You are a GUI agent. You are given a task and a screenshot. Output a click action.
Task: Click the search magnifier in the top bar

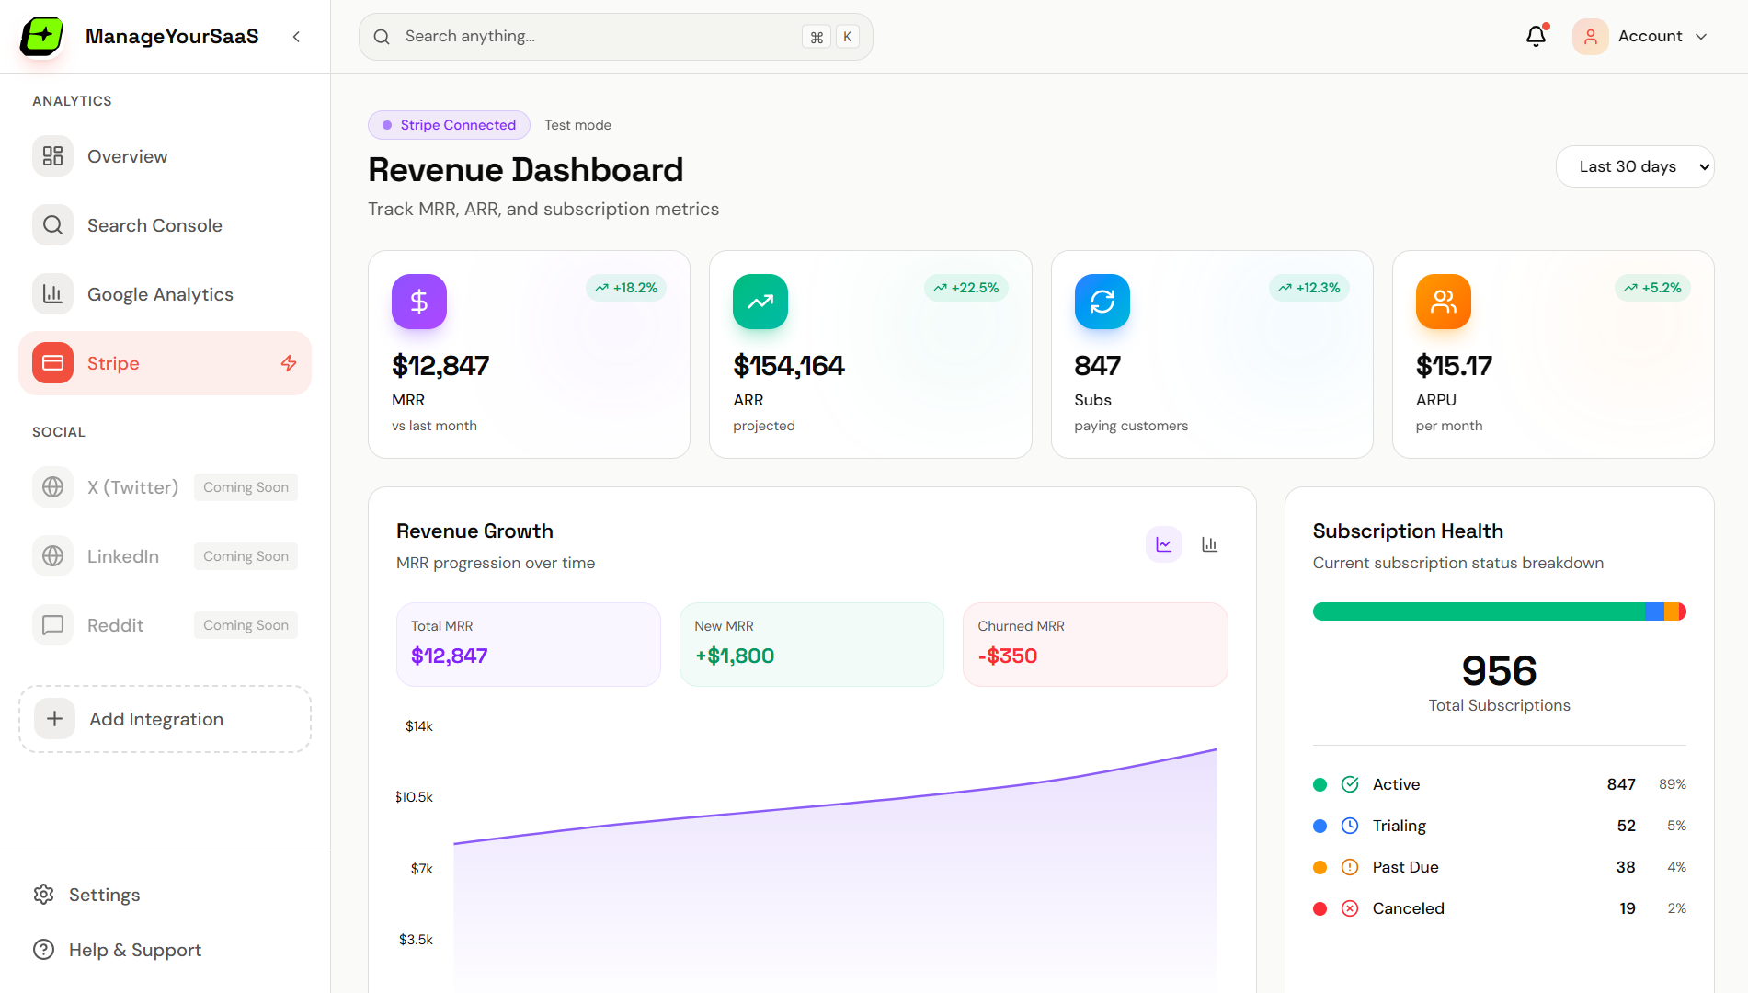pos(382,36)
